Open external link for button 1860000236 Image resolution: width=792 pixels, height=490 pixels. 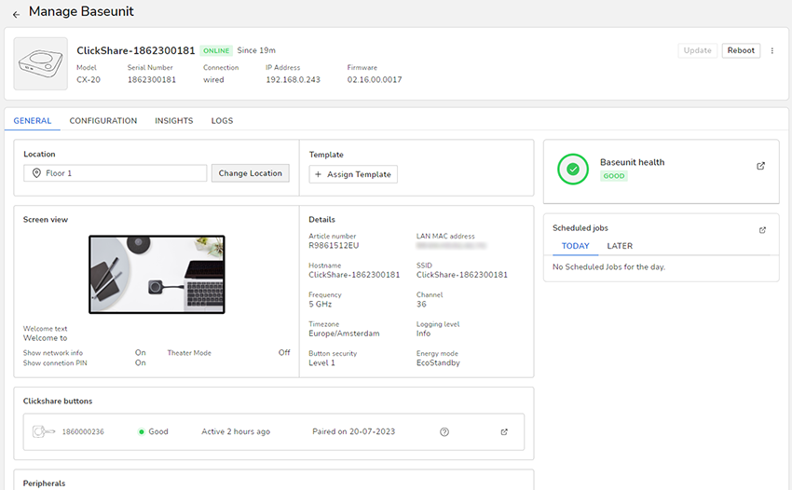[504, 432]
